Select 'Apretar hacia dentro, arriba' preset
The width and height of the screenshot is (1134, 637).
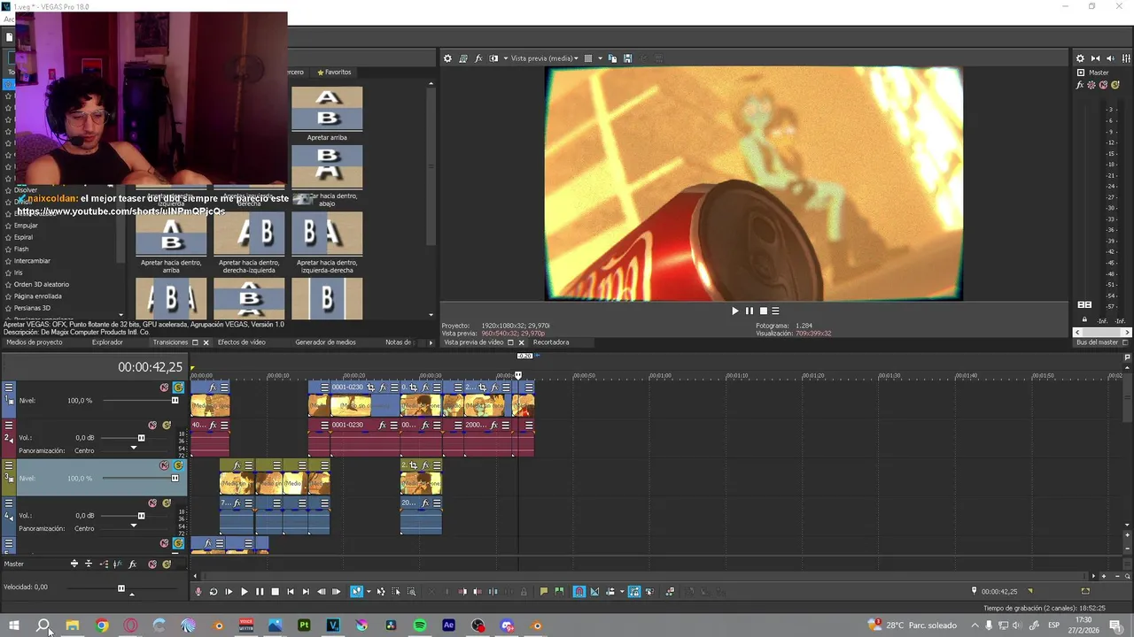click(x=171, y=242)
